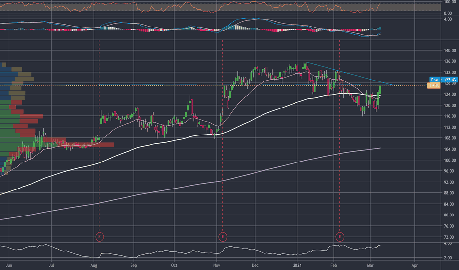Select the 76.00 price axis label
Viewport: 459px width, 270px height.
450,226
